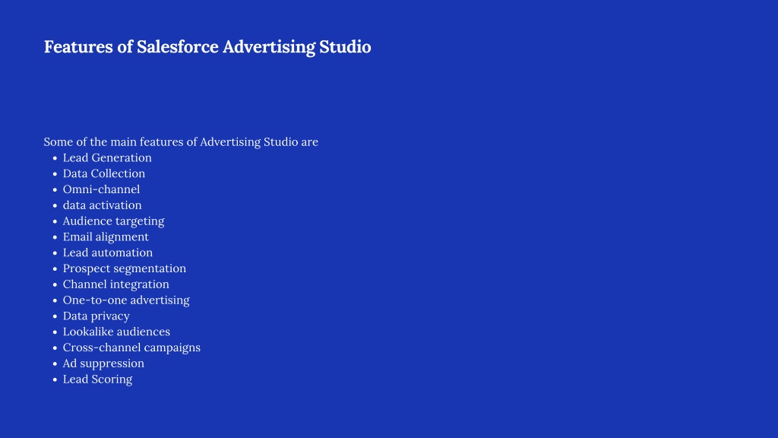
Task: Click the "Data privacy" bullet
Action: click(96, 316)
